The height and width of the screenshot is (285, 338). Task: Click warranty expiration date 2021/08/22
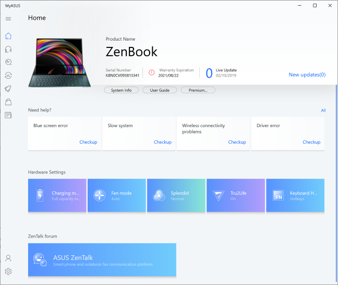(x=168, y=76)
